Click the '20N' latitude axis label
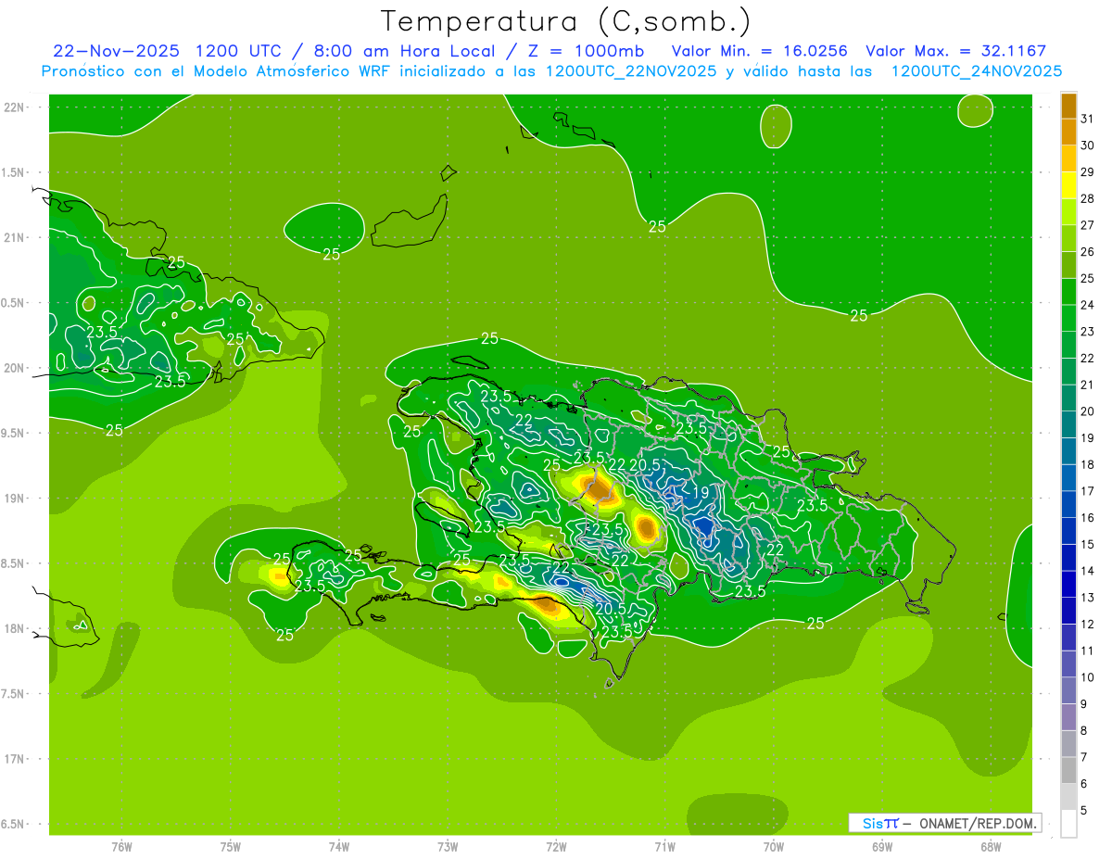 click(14, 368)
